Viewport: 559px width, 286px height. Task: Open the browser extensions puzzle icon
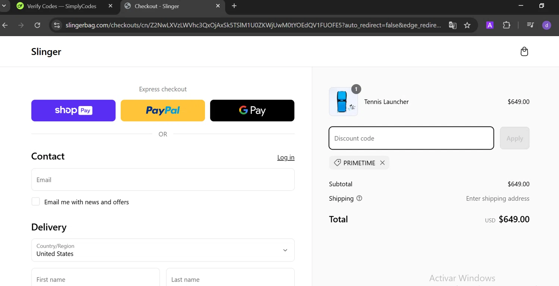(x=506, y=25)
